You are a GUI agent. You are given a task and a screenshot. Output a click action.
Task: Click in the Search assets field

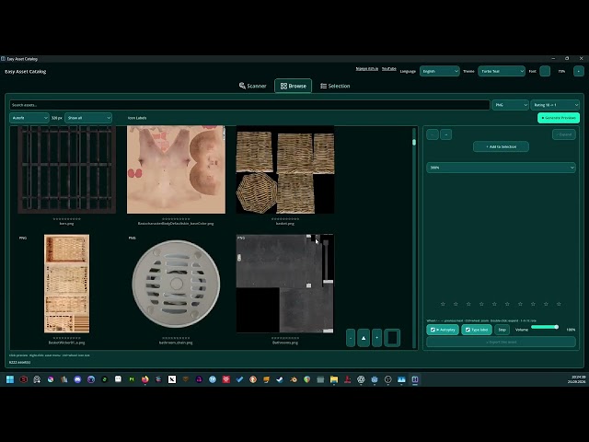coord(249,105)
